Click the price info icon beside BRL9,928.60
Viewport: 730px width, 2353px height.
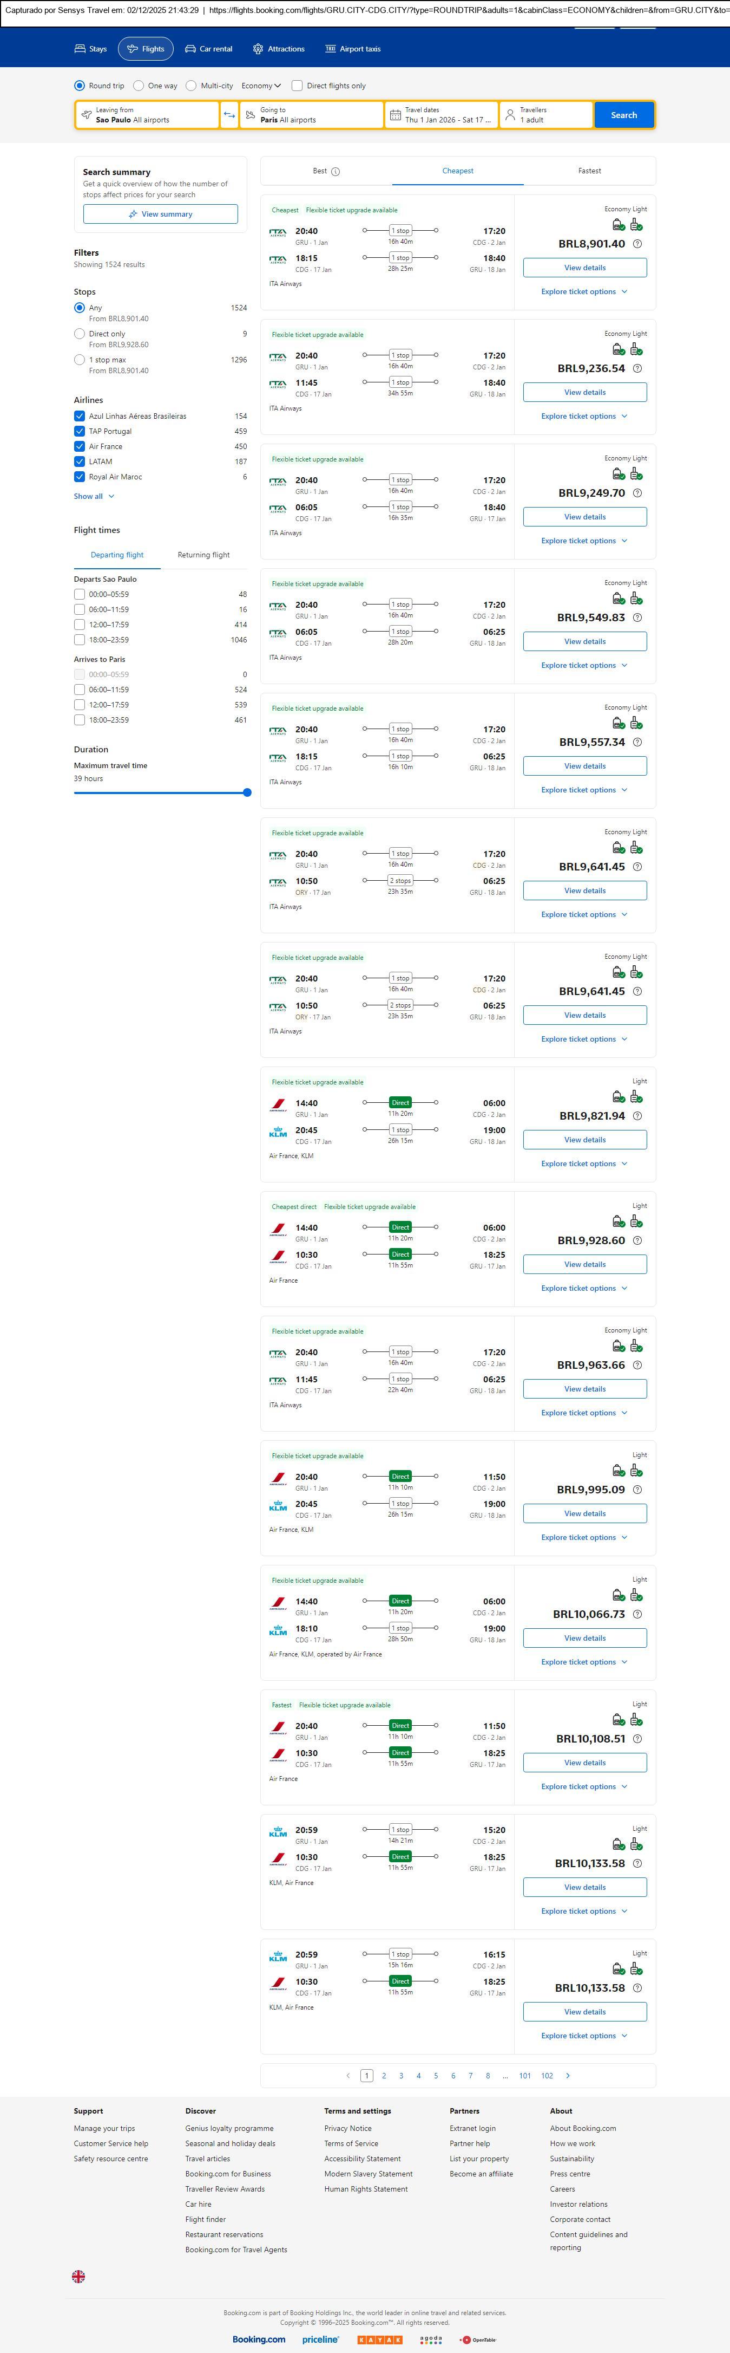coord(637,1240)
